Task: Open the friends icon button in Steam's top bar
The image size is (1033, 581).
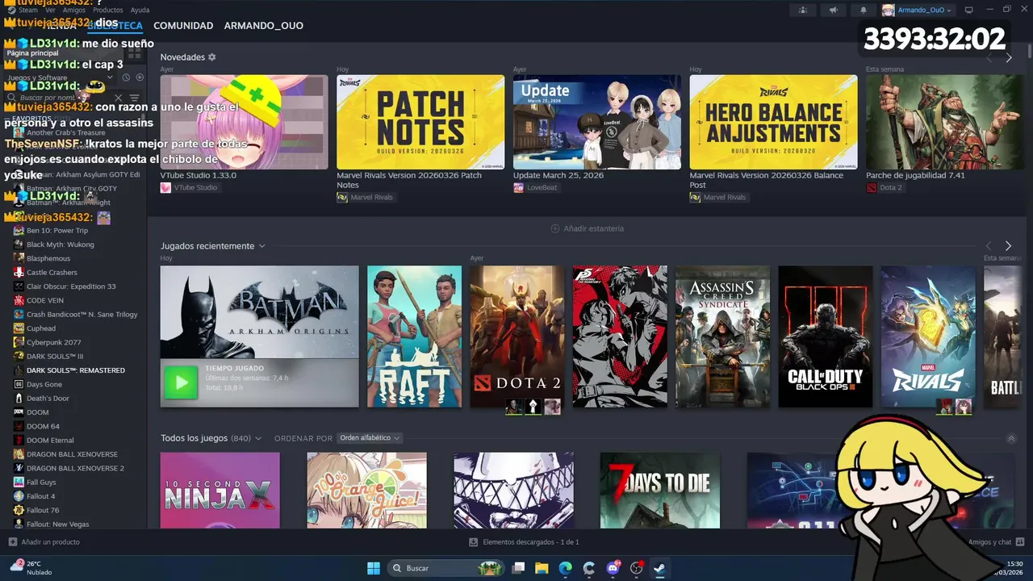Action: tap(802, 10)
